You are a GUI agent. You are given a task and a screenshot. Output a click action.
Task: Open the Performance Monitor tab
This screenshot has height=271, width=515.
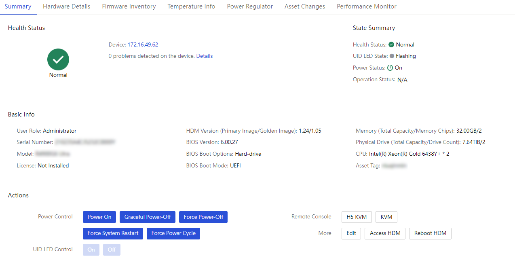point(367,6)
